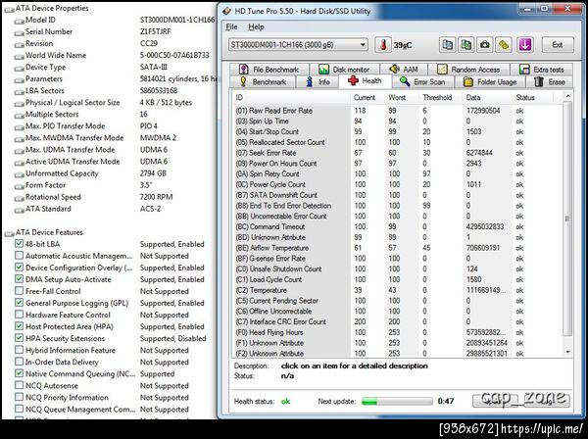Click the drive icon beside Device Type
The height and width of the screenshot is (439, 588).
20,68
